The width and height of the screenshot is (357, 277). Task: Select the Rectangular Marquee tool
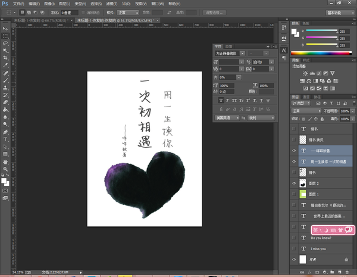(5, 36)
